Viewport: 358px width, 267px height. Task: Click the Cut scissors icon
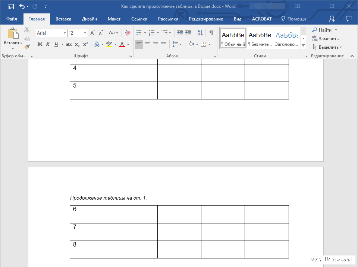click(27, 30)
